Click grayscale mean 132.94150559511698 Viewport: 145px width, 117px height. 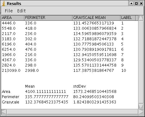tap(95, 55)
